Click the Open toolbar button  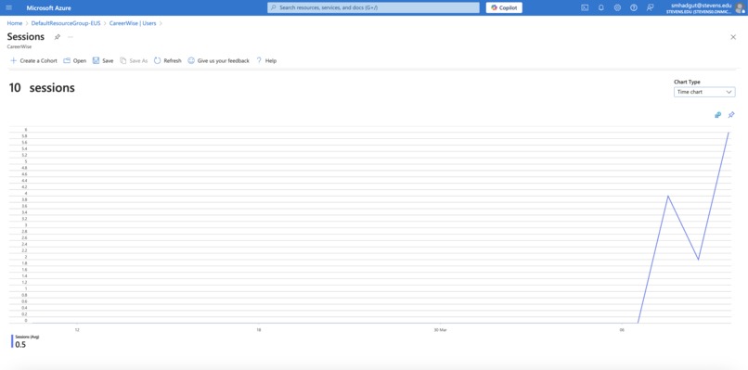75,60
